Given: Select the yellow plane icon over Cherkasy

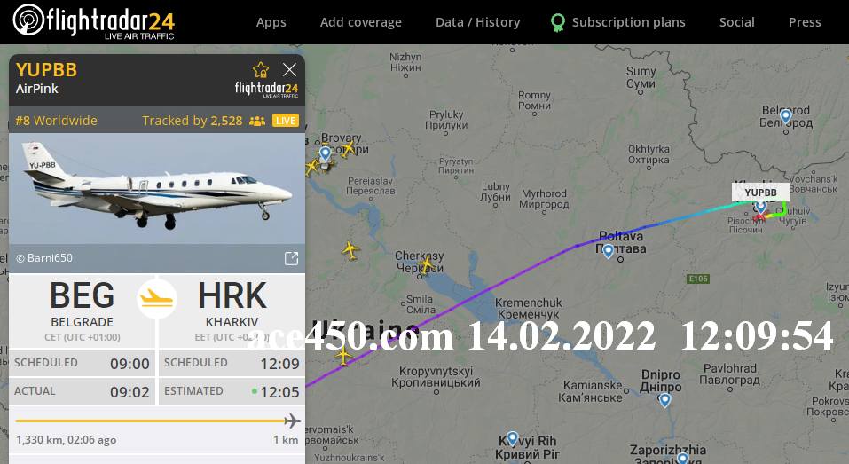Looking at the screenshot, I should tap(428, 264).
